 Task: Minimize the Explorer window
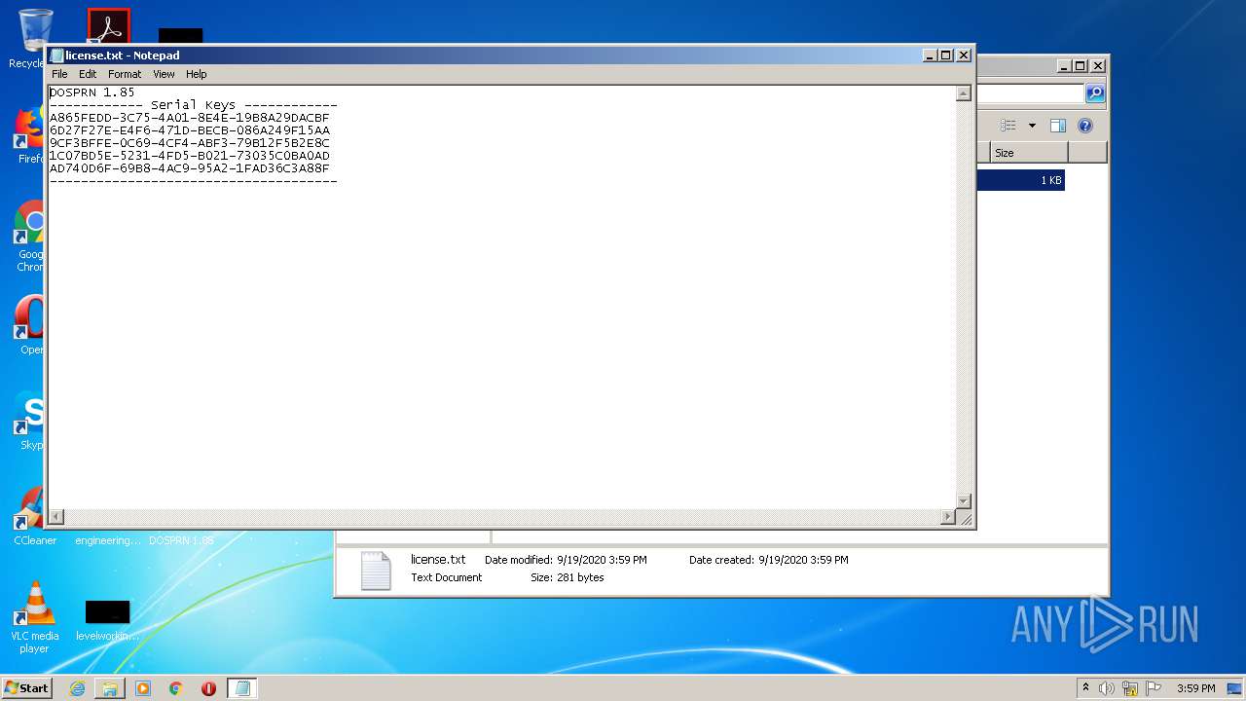1064,66
